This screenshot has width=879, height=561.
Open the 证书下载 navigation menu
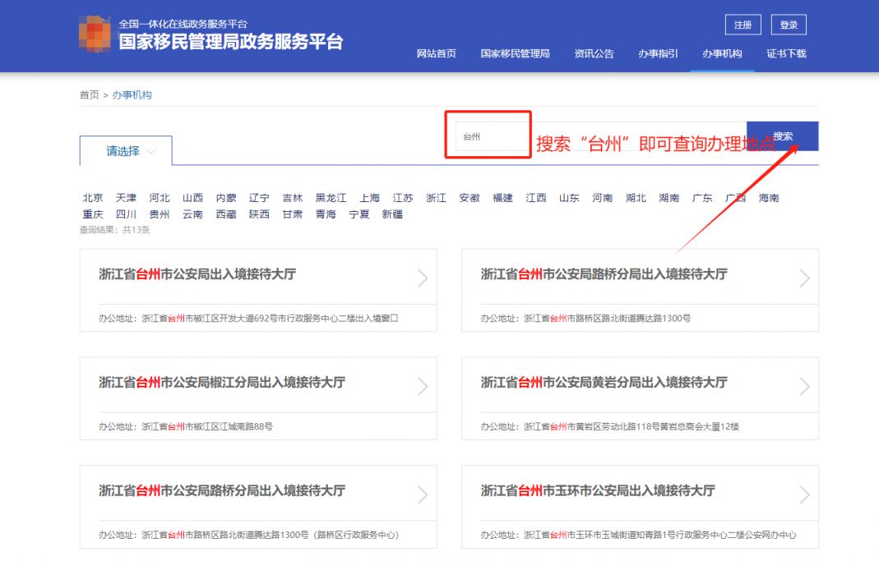[x=785, y=53]
